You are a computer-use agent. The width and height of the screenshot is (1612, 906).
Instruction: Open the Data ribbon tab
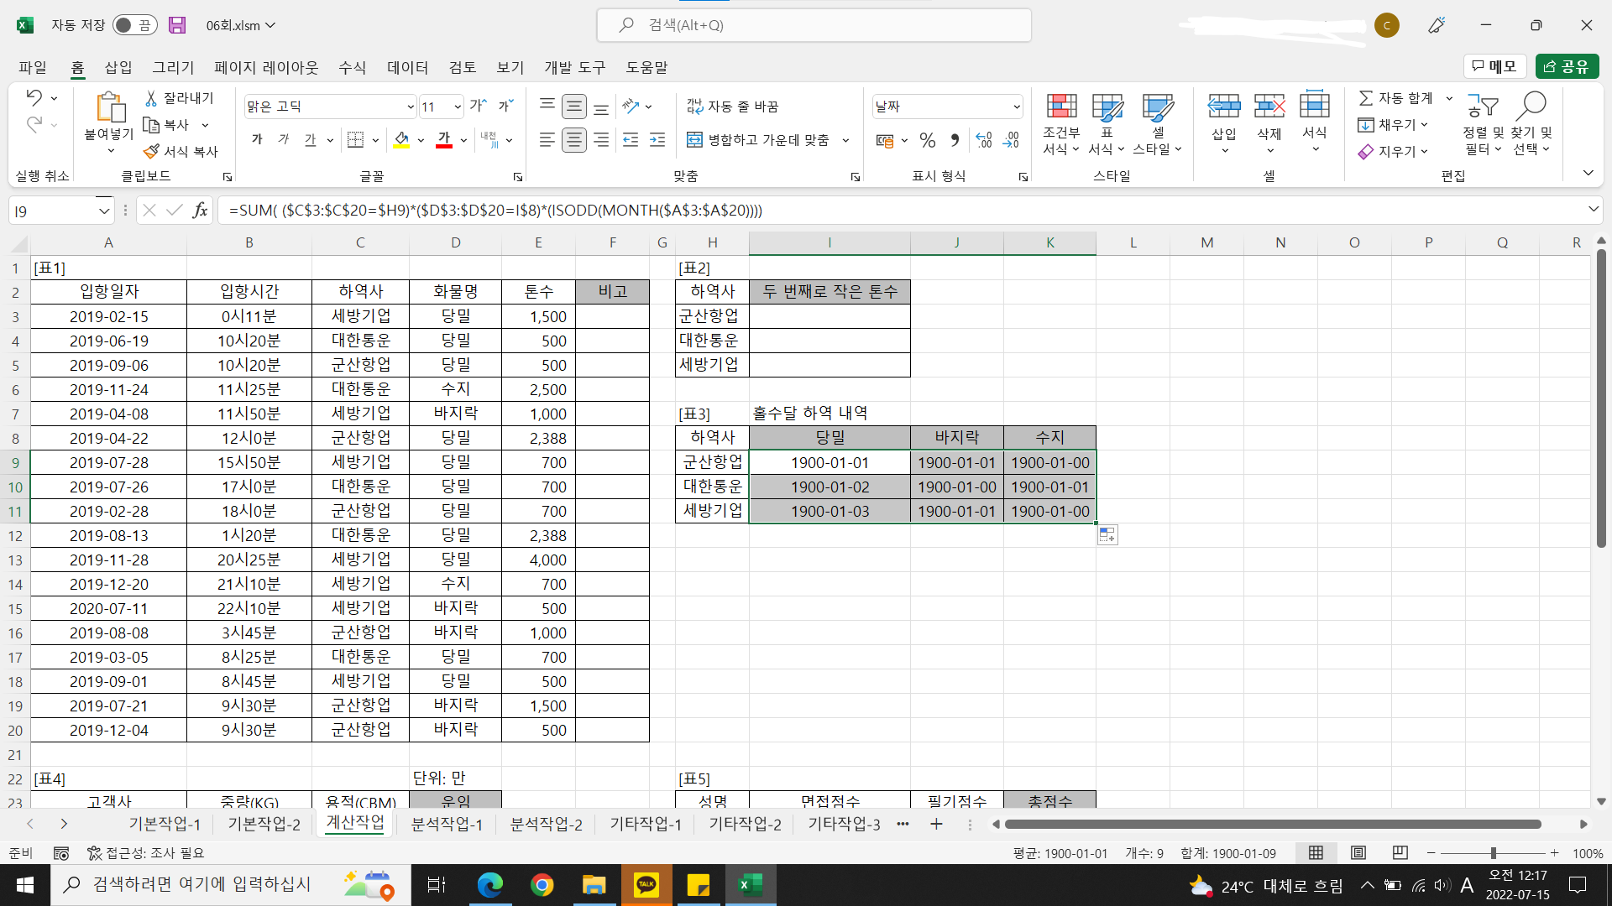click(407, 67)
